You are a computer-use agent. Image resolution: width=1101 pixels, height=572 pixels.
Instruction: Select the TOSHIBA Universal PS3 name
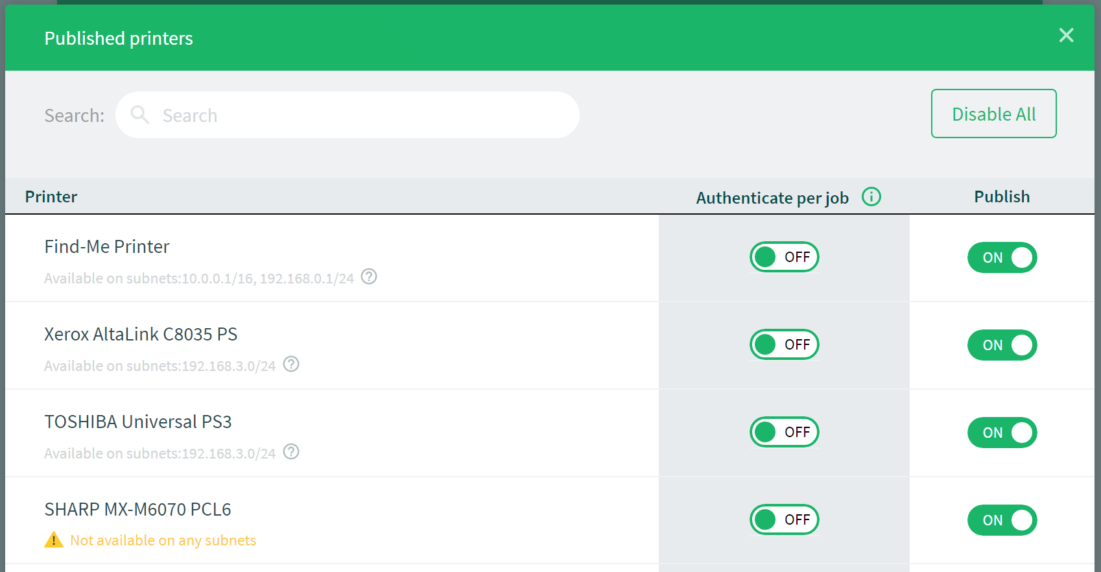point(138,422)
